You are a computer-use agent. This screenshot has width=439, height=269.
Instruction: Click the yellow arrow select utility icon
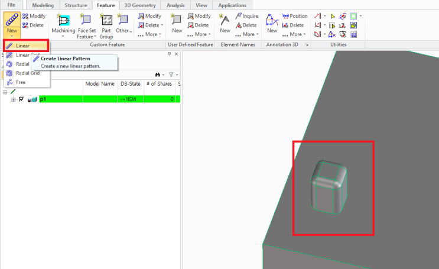(332, 16)
